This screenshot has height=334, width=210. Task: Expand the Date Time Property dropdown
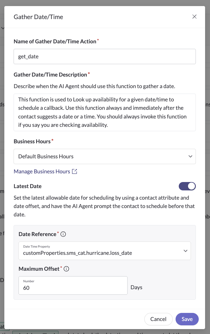click(x=105, y=251)
